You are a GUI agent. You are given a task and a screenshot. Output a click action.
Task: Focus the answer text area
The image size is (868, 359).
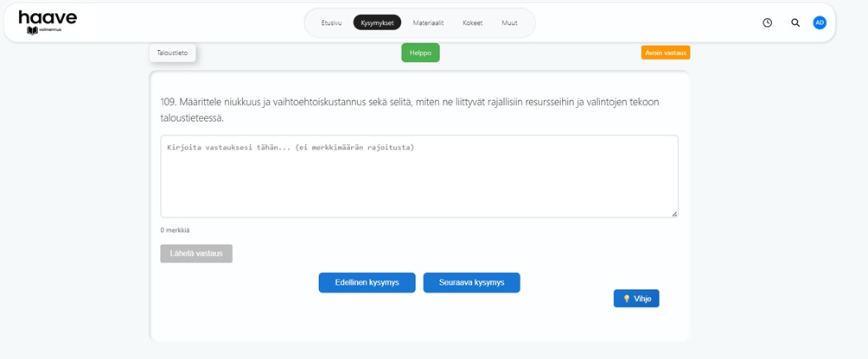pyautogui.click(x=419, y=176)
